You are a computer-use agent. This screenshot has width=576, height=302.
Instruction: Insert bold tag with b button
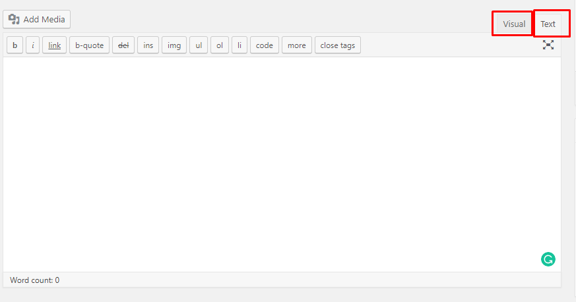coord(15,45)
